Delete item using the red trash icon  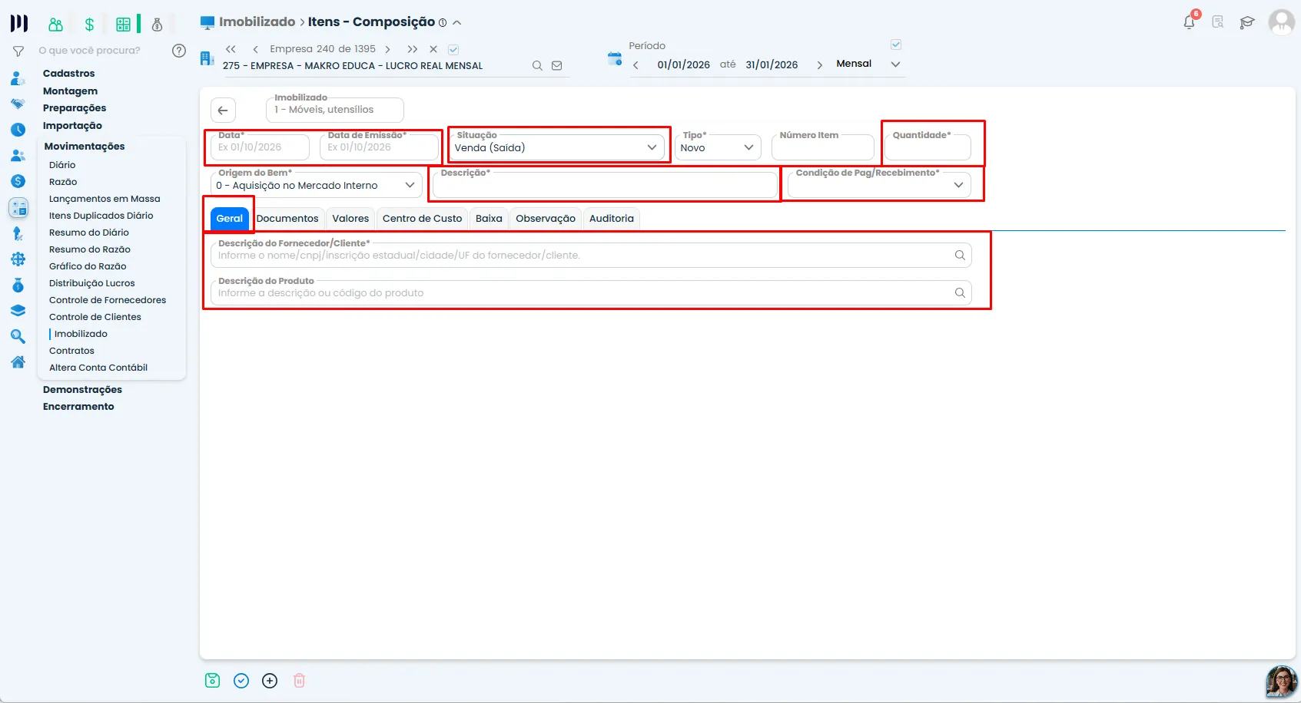coord(300,681)
